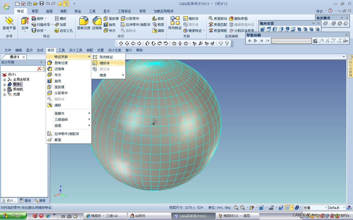Select the 表面移动 move face tool
Screen dimensions: 353x220
coord(218,18)
